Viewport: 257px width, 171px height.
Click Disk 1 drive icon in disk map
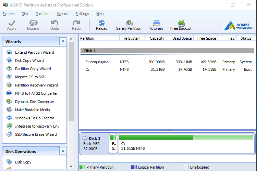click(85, 138)
